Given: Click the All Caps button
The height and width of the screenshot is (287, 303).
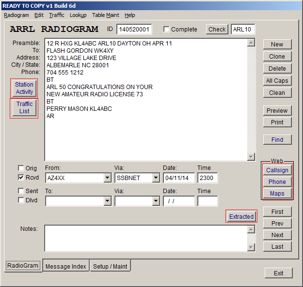Looking at the screenshot, I should 277,81.
